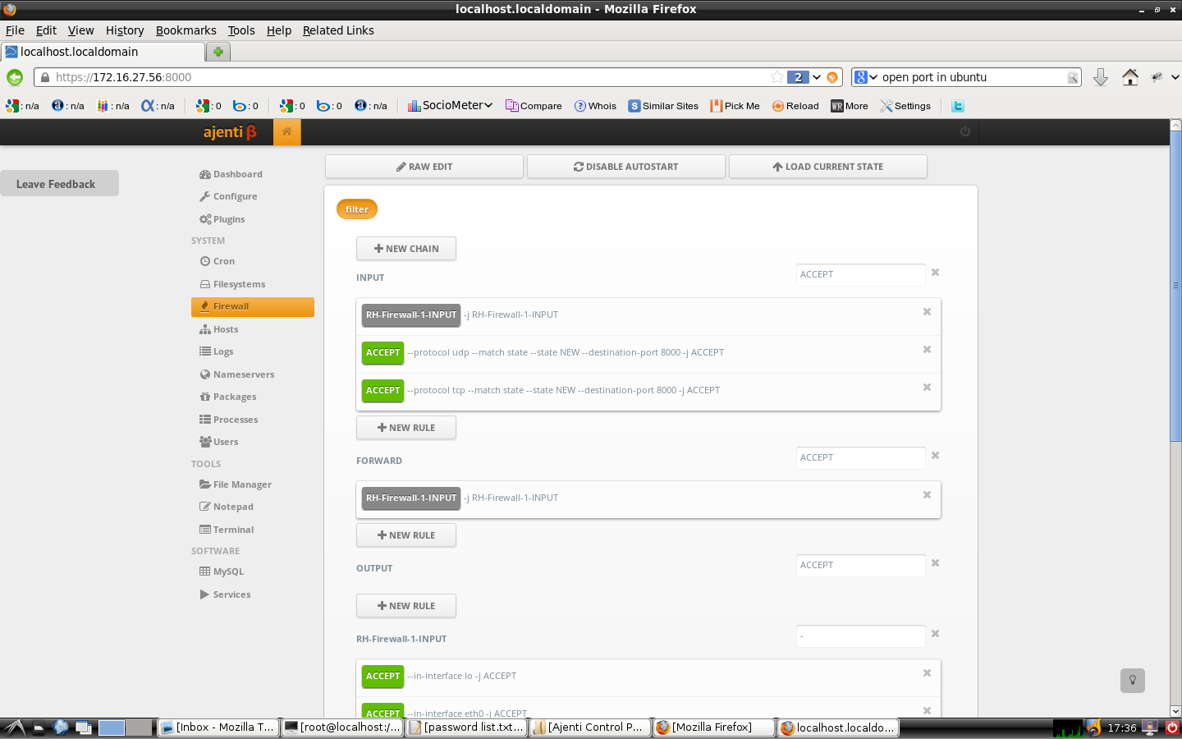1182x739 pixels.
Task: Click the 17:36 clock in system tray
Action: coord(1122,728)
